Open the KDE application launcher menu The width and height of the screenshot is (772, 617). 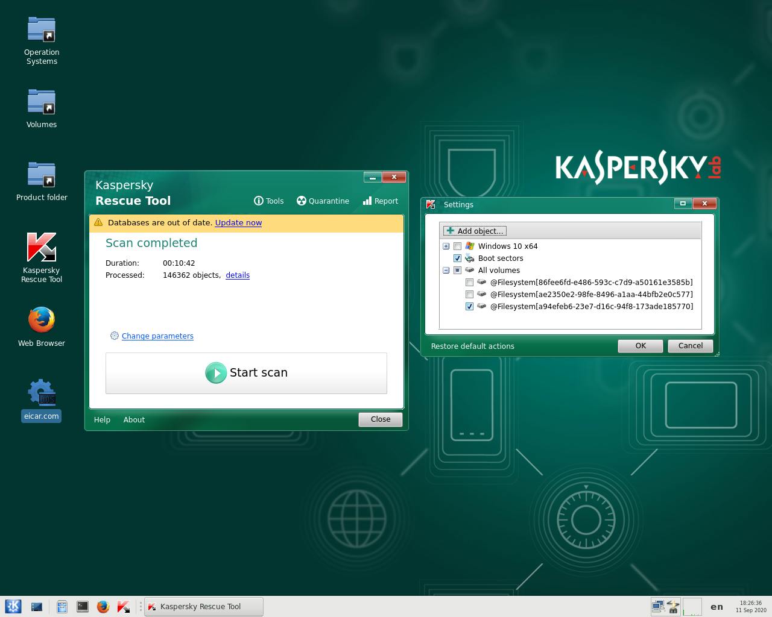[13, 607]
